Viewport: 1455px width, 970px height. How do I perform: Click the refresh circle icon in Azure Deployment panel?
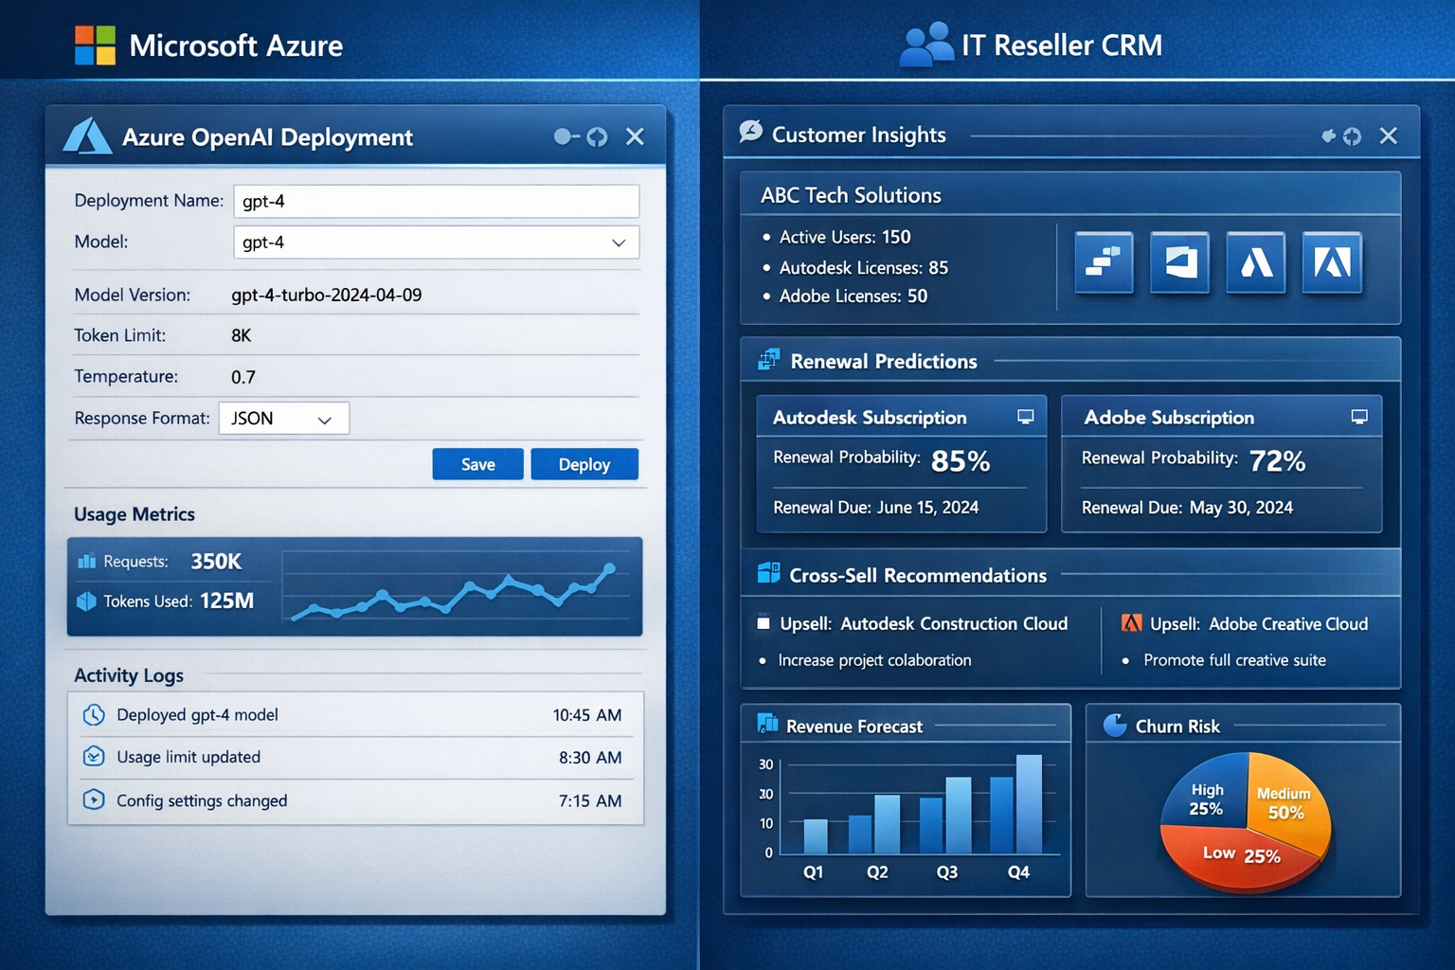597,136
